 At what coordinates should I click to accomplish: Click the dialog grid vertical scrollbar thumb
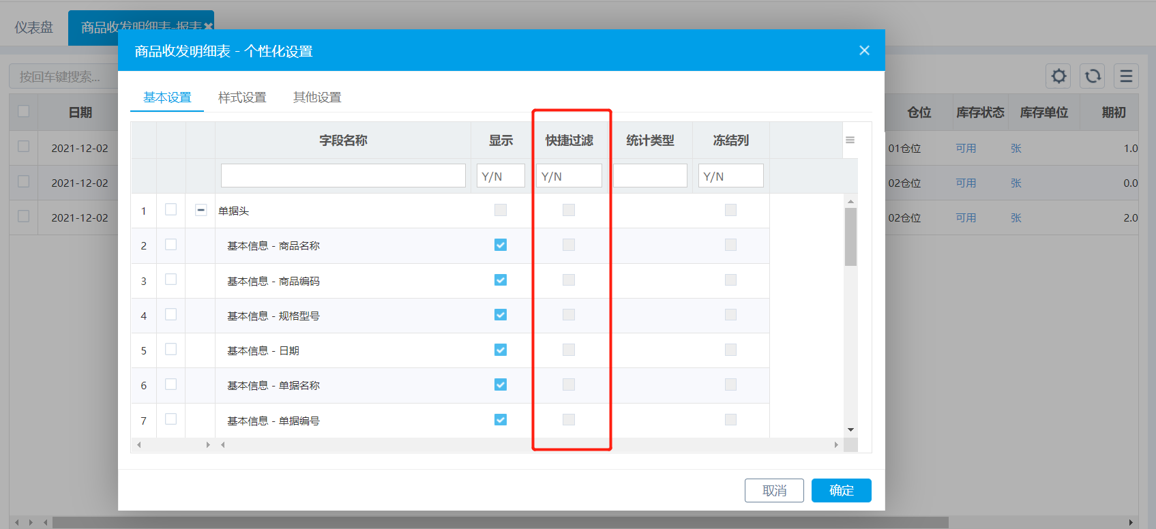point(850,237)
